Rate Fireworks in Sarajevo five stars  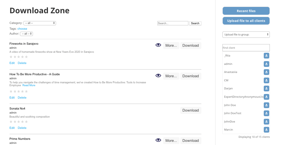26,57
